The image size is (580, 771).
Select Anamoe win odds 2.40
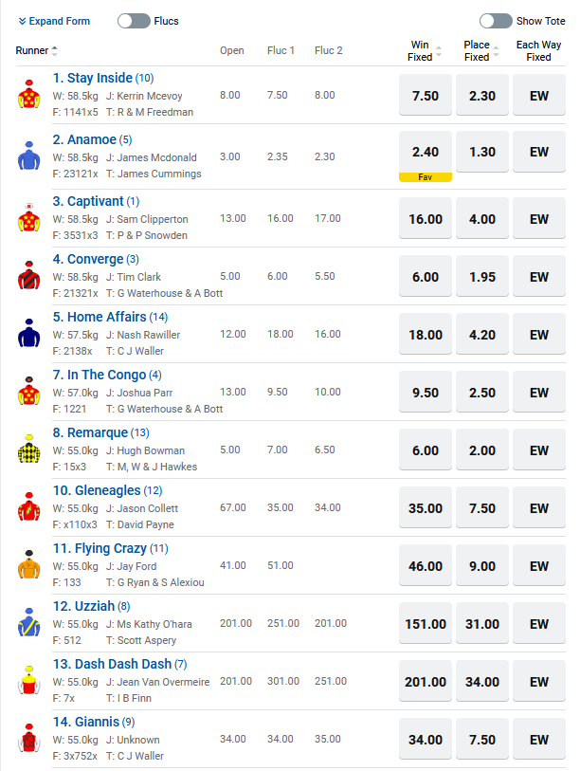click(426, 152)
